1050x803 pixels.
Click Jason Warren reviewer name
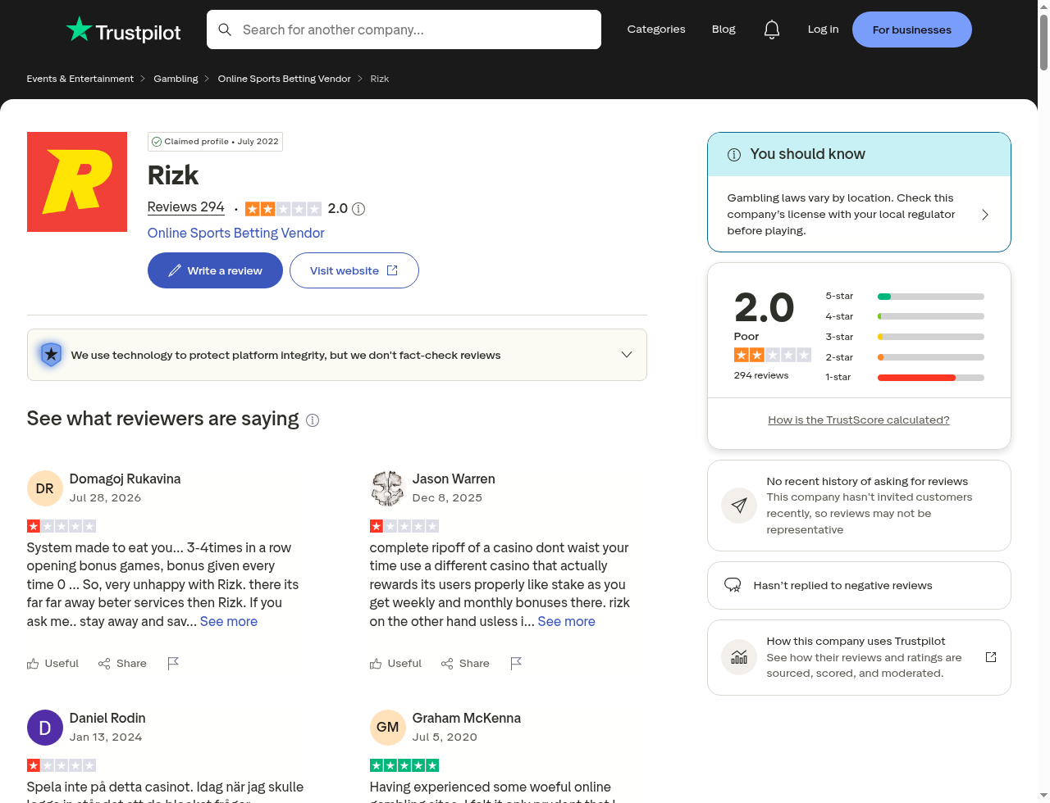click(454, 479)
